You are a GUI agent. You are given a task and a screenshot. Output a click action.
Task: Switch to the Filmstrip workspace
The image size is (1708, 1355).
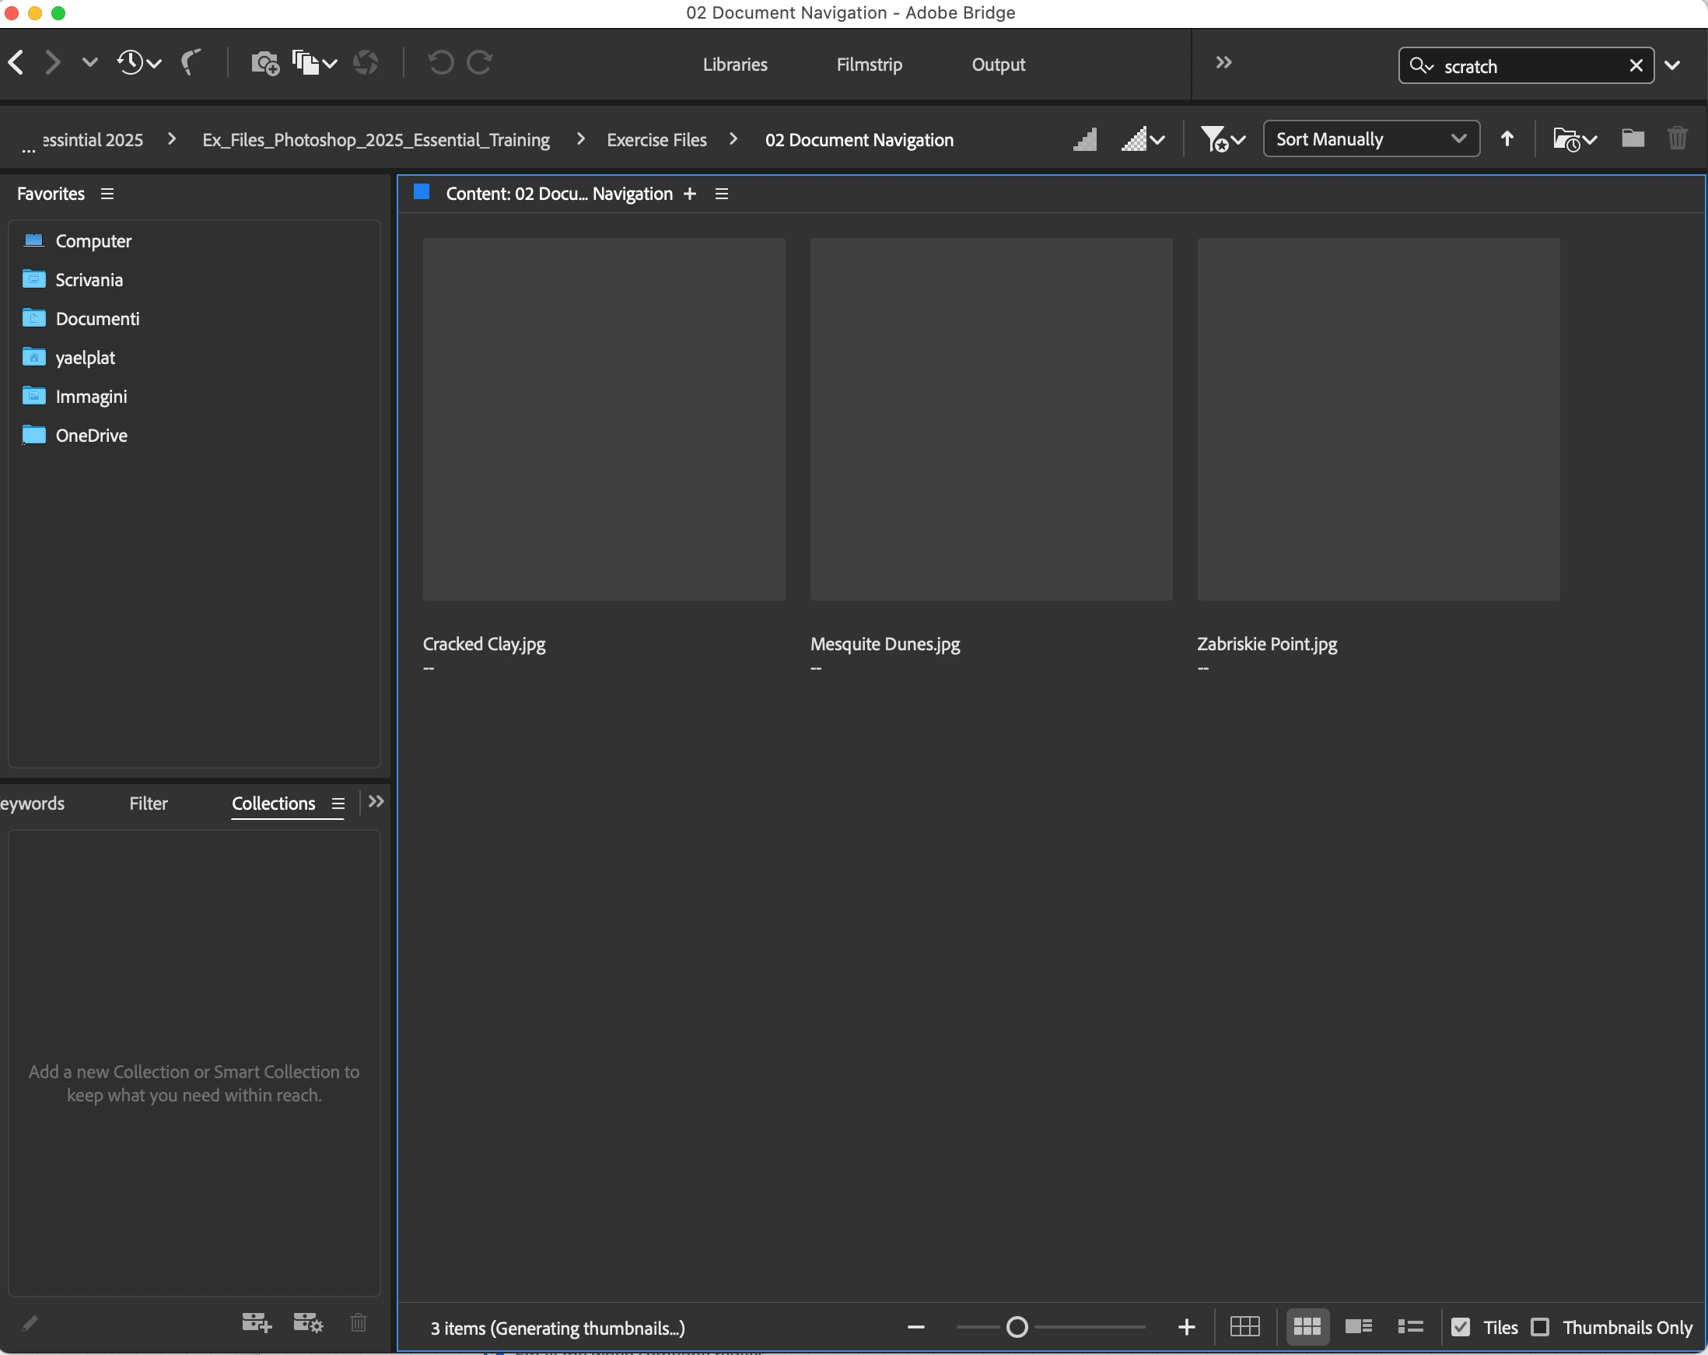coord(869,65)
